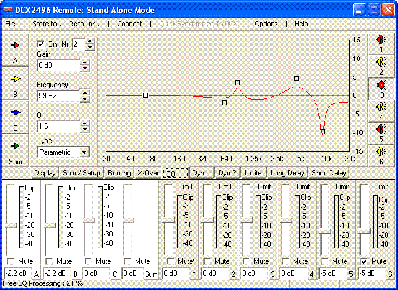Decrease the EQ Nr value
Viewport: 398px width, 290px height.
(x=90, y=47)
